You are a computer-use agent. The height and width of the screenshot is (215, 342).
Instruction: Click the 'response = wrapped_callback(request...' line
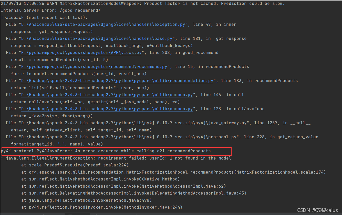pos(102,46)
